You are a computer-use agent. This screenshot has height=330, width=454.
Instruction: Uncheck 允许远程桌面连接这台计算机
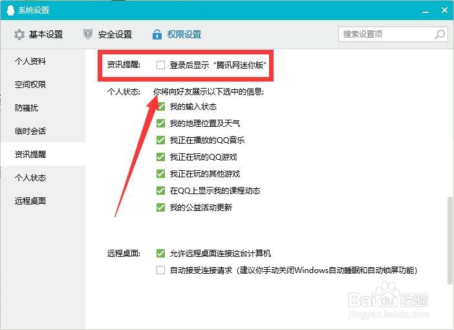point(160,254)
